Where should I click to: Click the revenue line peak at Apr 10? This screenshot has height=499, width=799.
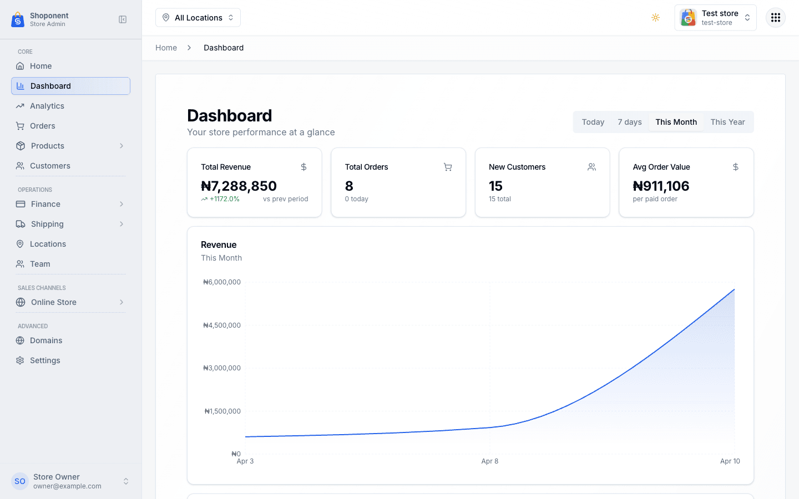tap(734, 289)
